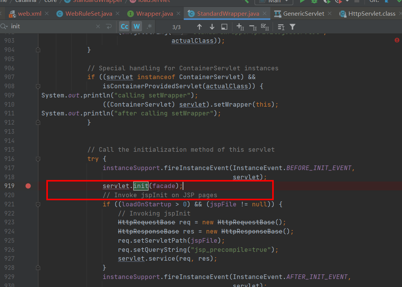Collapse the if-block fold at line 908
Screen dimensions: 402x287
pyautogui.click(x=38, y=86)
